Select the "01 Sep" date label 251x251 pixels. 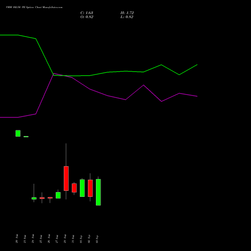pos(81,239)
